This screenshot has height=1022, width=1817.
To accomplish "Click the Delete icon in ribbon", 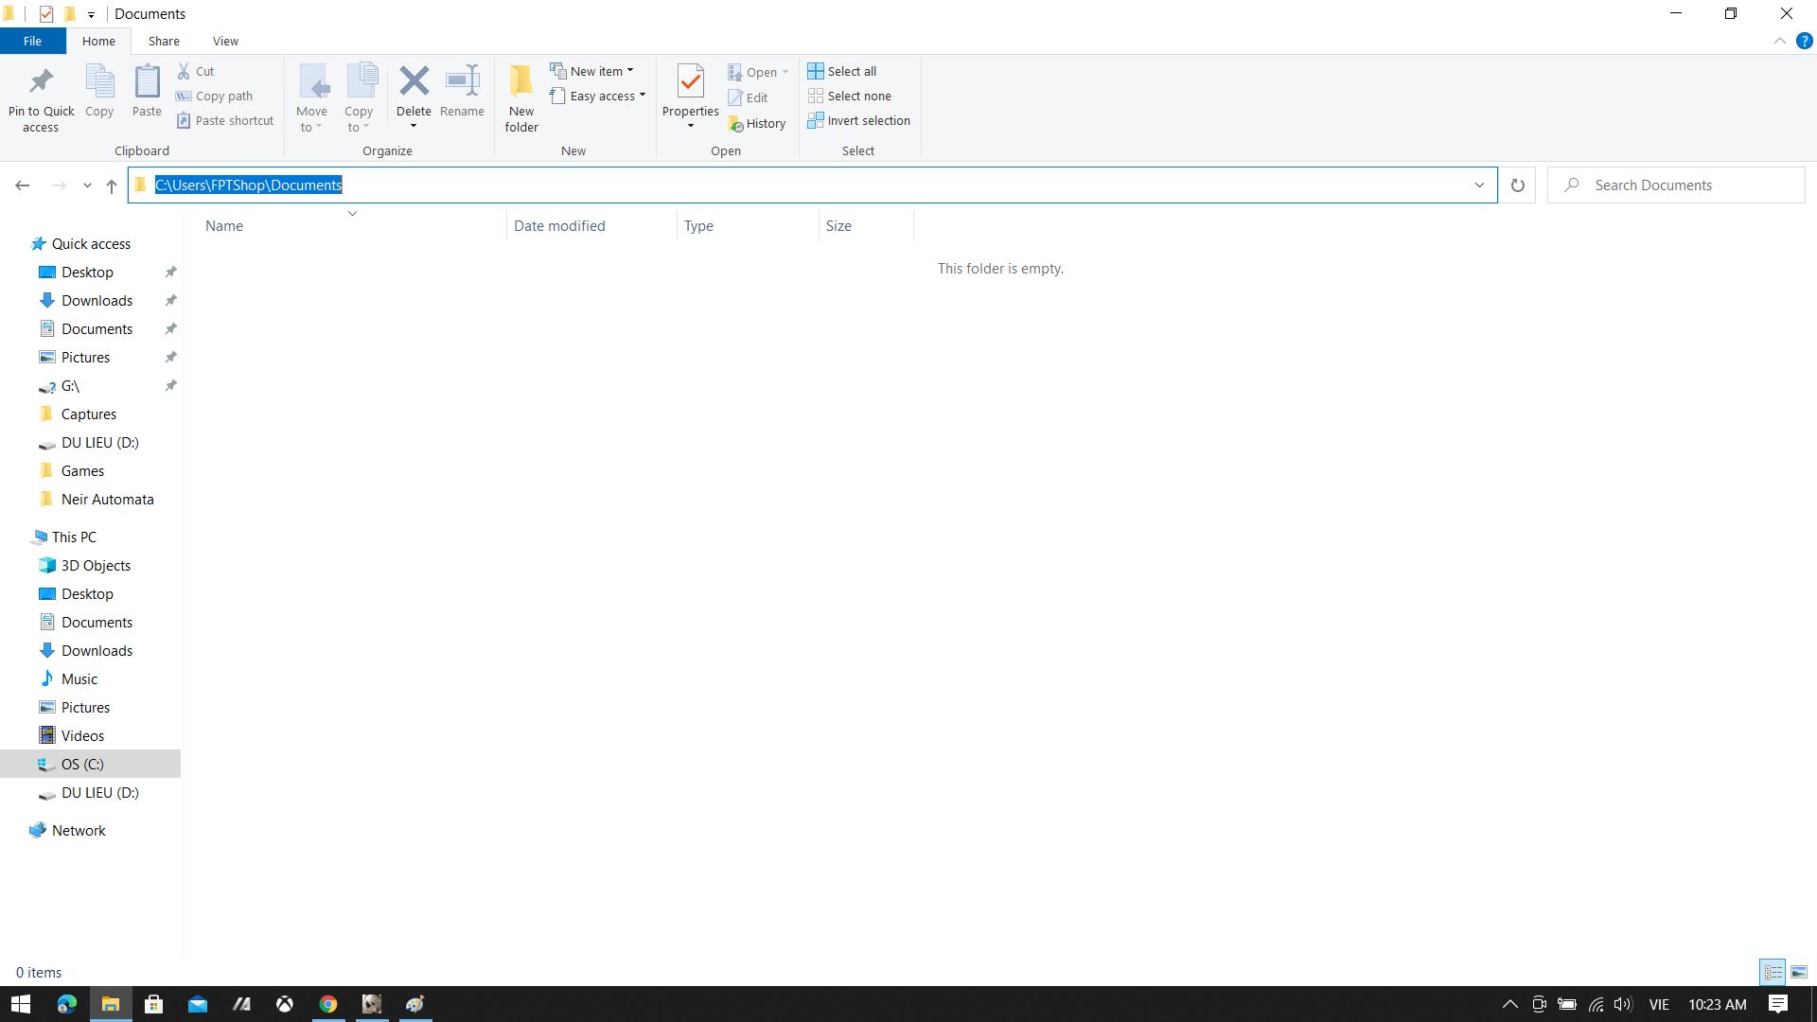I will tap(414, 81).
